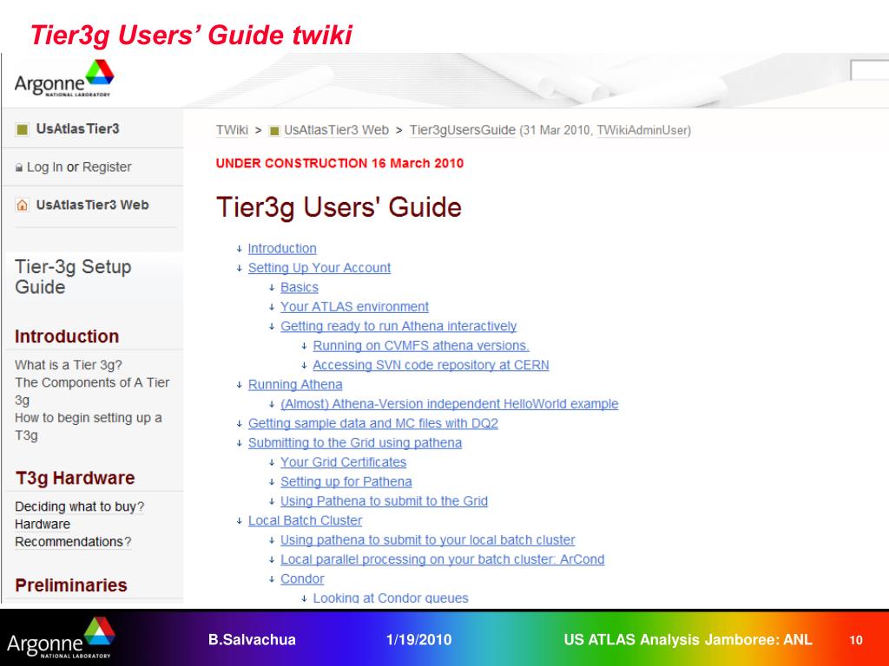
Task: Click the UNDER CONSTRUCTION 16 March 2010 notice
Action: click(x=339, y=164)
